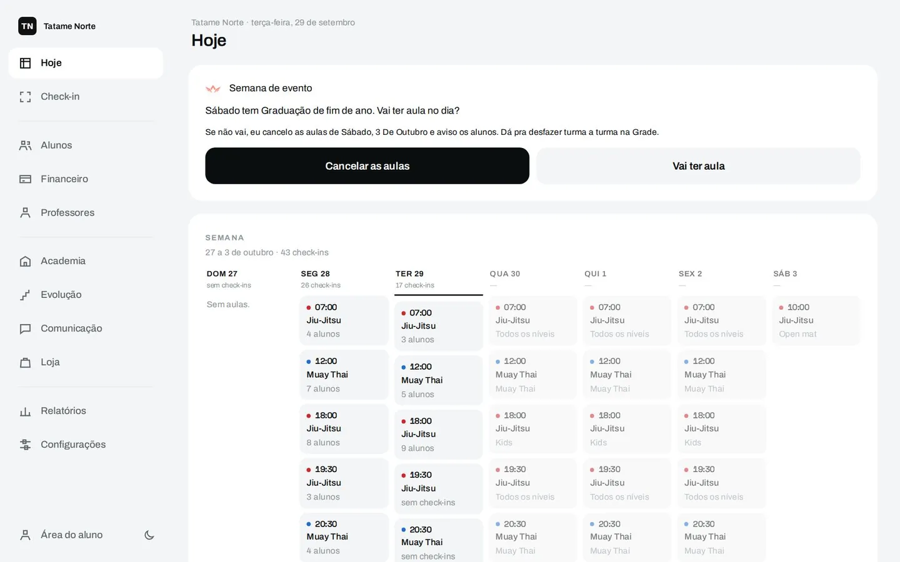Click the Vai ter aula button
This screenshot has height=562, width=900.
(x=698, y=166)
